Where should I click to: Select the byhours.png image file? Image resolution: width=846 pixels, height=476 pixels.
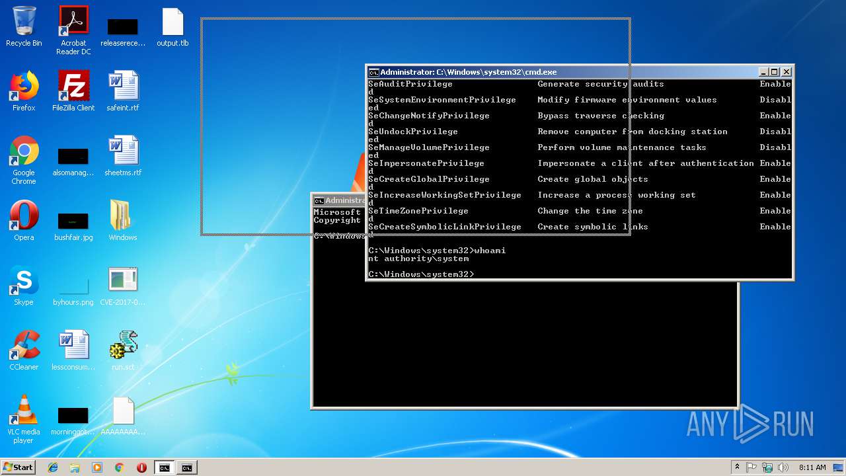pyautogui.click(x=73, y=291)
